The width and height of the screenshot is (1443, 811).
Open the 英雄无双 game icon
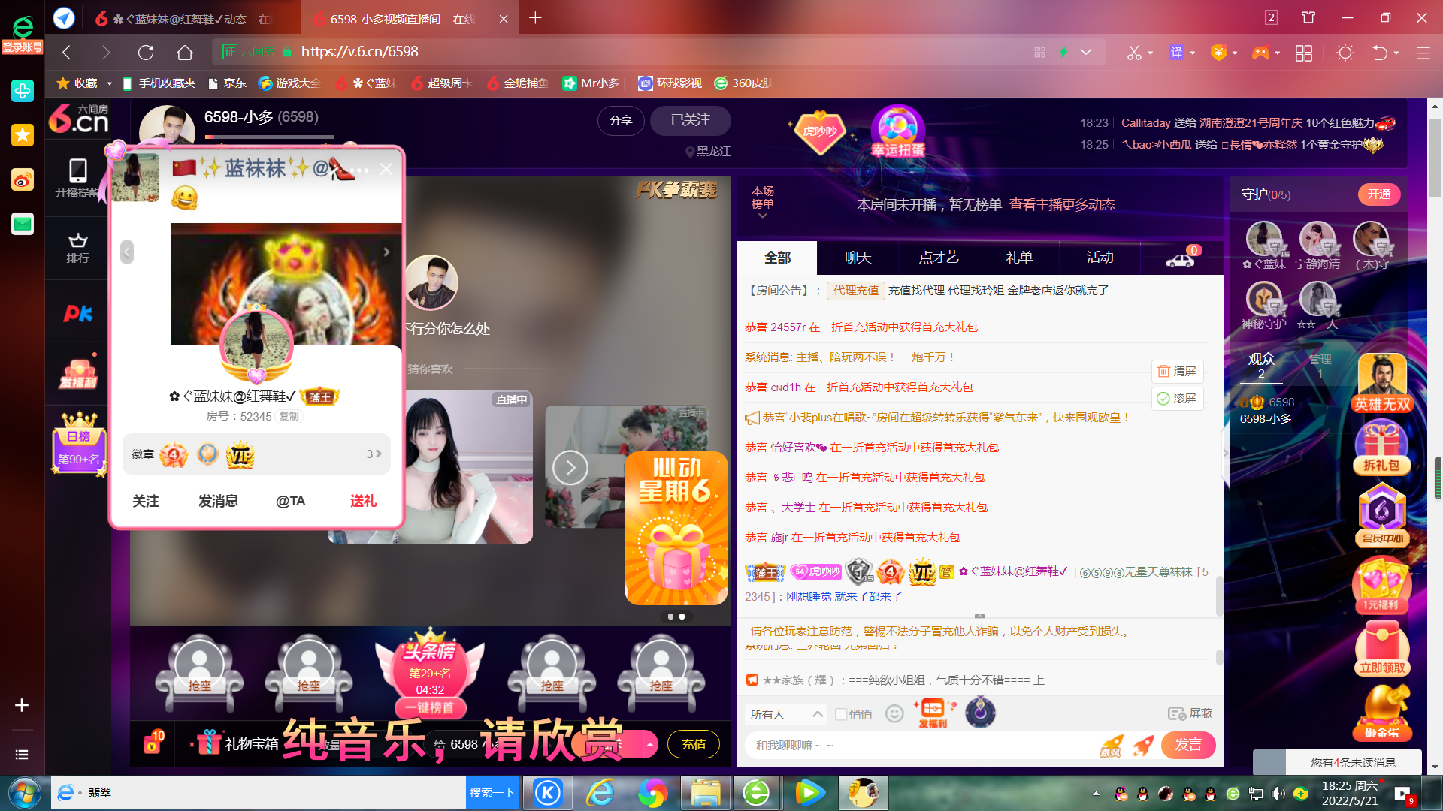tap(1382, 383)
